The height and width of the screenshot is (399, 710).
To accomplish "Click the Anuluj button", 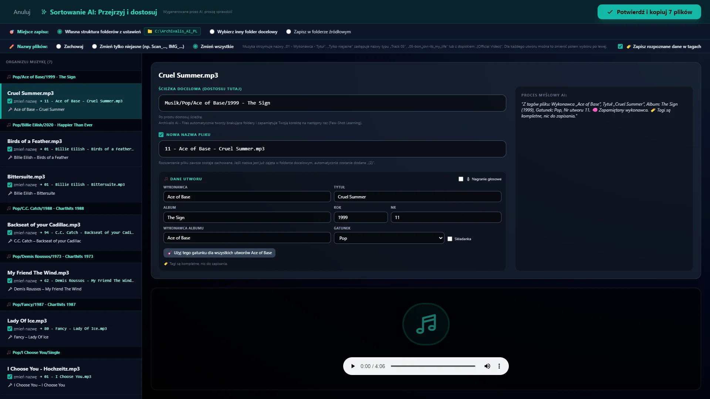I will click(22, 12).
